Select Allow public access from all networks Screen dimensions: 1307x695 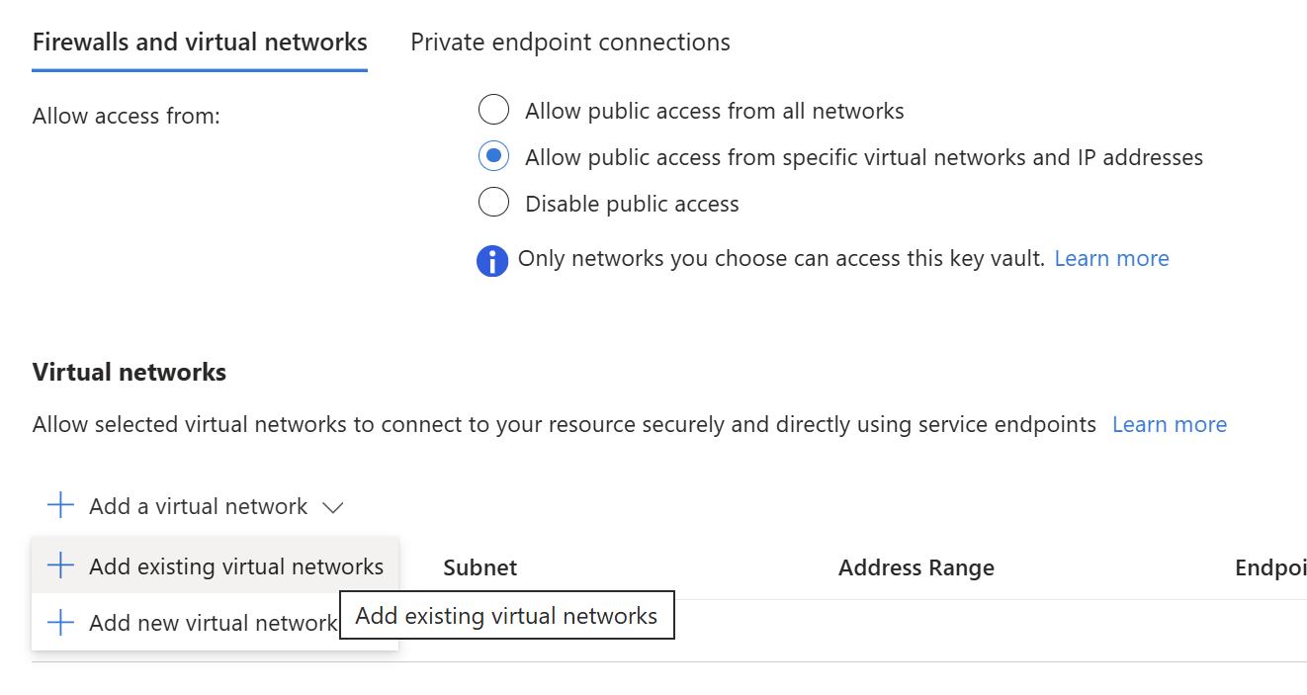pos(493,110)
